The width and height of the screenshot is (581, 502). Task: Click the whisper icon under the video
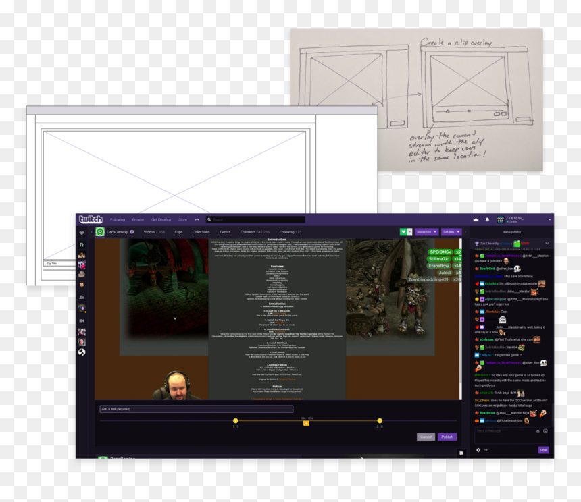461,453
